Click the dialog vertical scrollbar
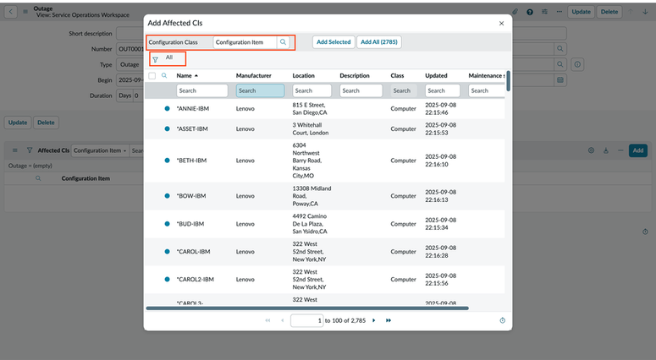This screenshot has height=360, width=656. tap(509, 80)
